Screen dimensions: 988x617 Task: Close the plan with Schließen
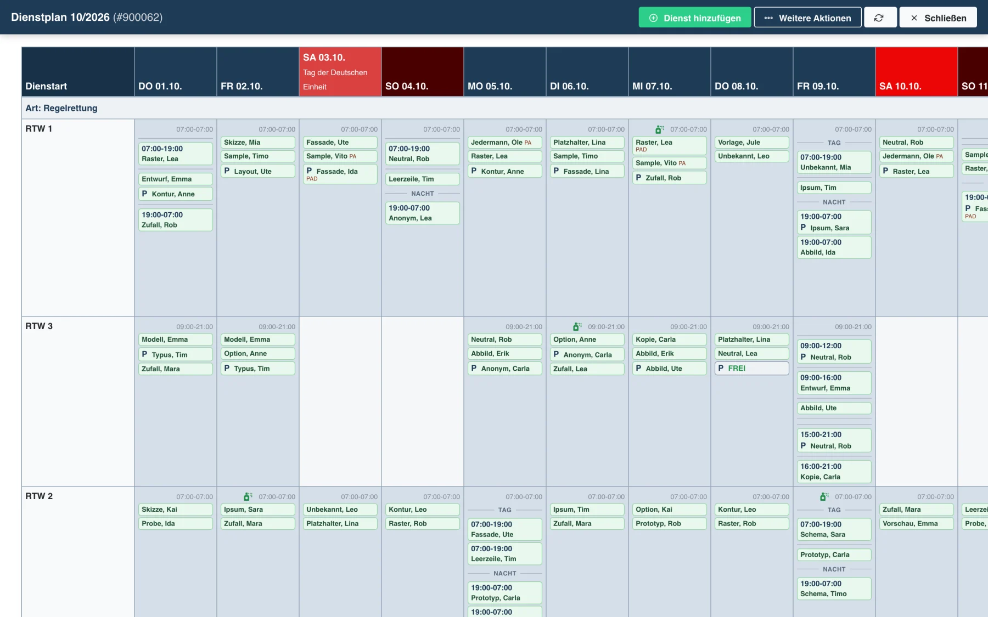[938, 18]
